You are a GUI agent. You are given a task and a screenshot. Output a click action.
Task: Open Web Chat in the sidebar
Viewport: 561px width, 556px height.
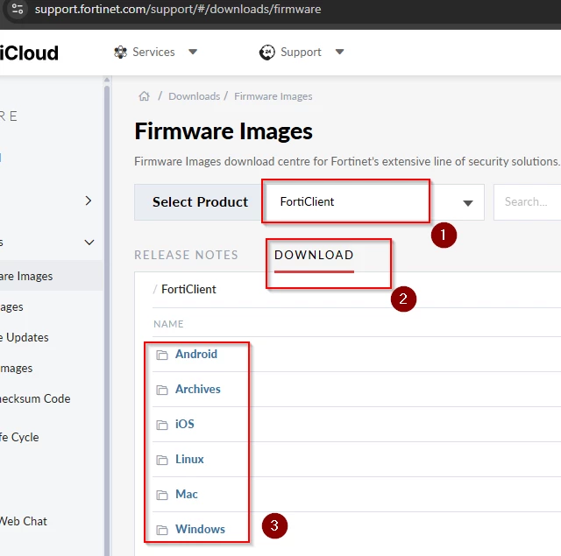pos(24,521)
